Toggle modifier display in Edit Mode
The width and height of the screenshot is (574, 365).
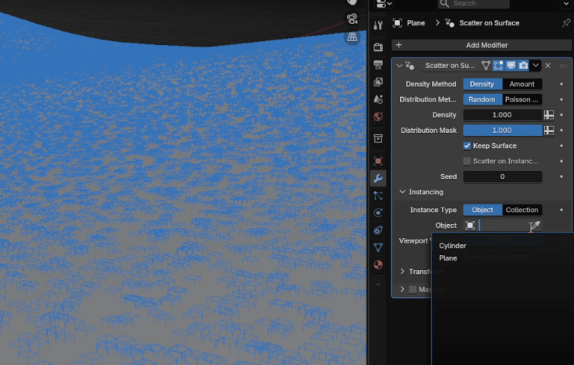point(498,66)
